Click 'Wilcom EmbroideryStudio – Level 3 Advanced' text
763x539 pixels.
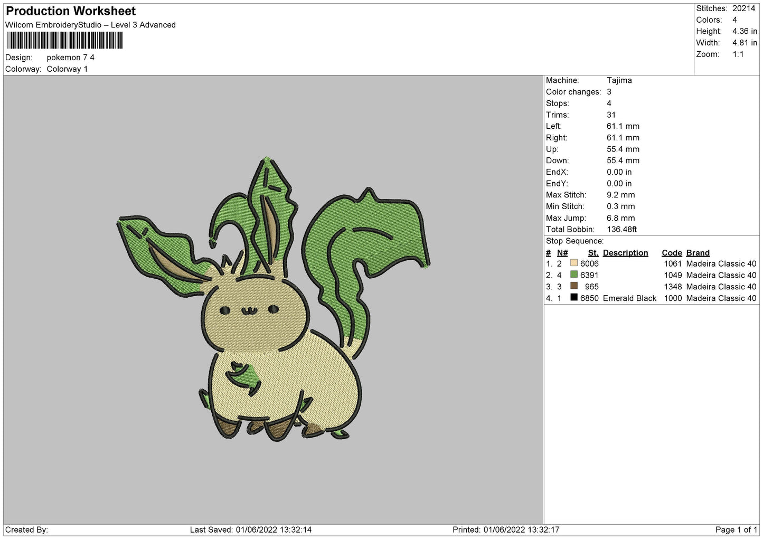point(90,25)
